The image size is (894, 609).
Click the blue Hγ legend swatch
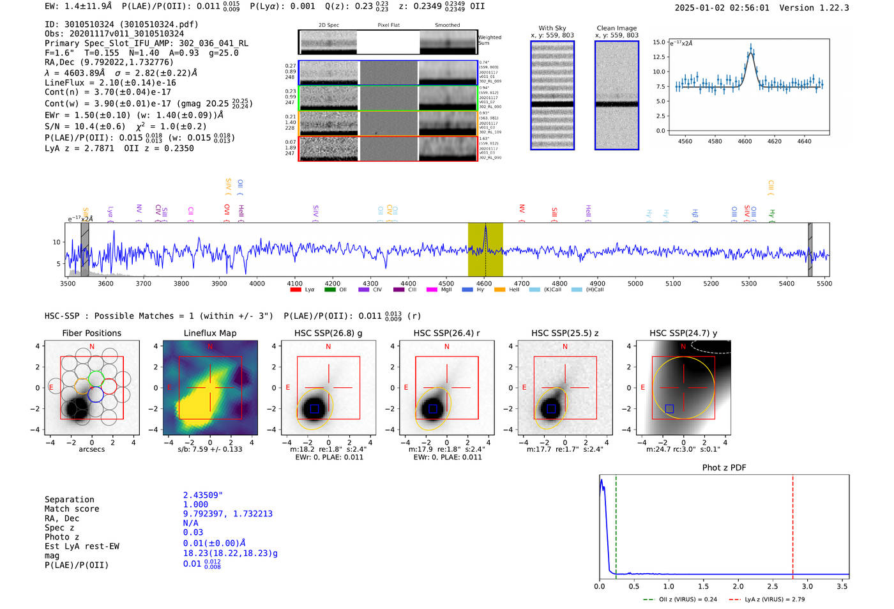(467, 290)
